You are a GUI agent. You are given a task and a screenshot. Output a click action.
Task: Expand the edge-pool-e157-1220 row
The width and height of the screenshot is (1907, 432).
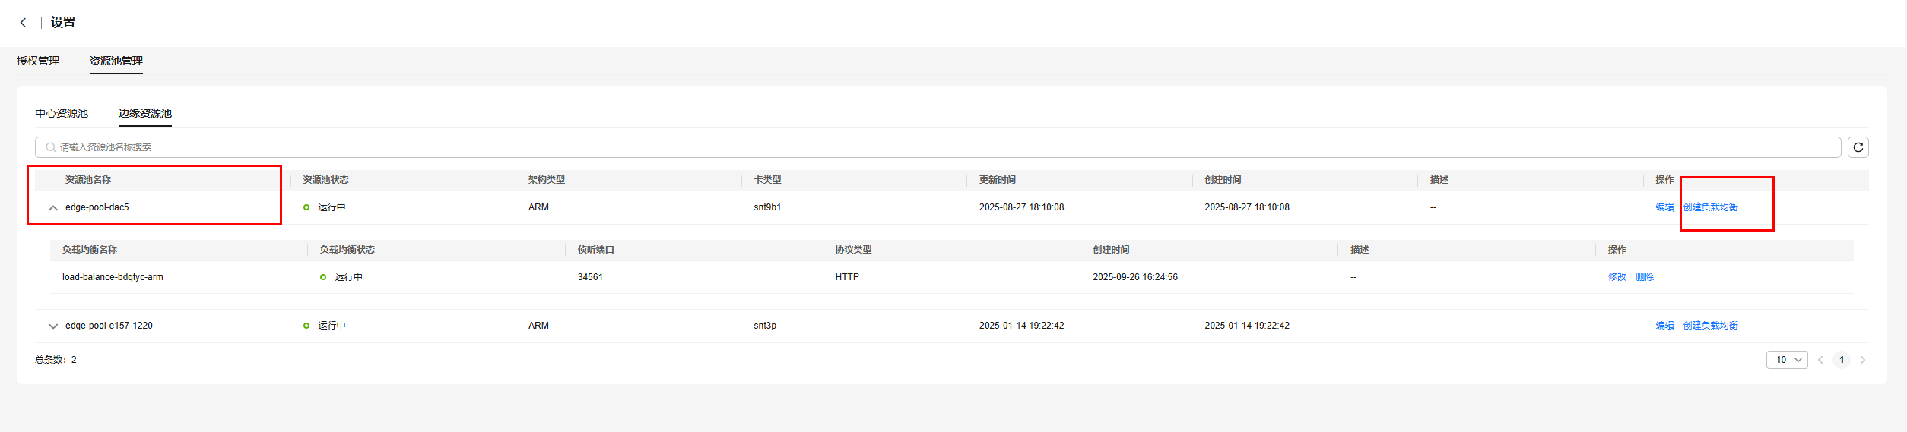(53, 326)
